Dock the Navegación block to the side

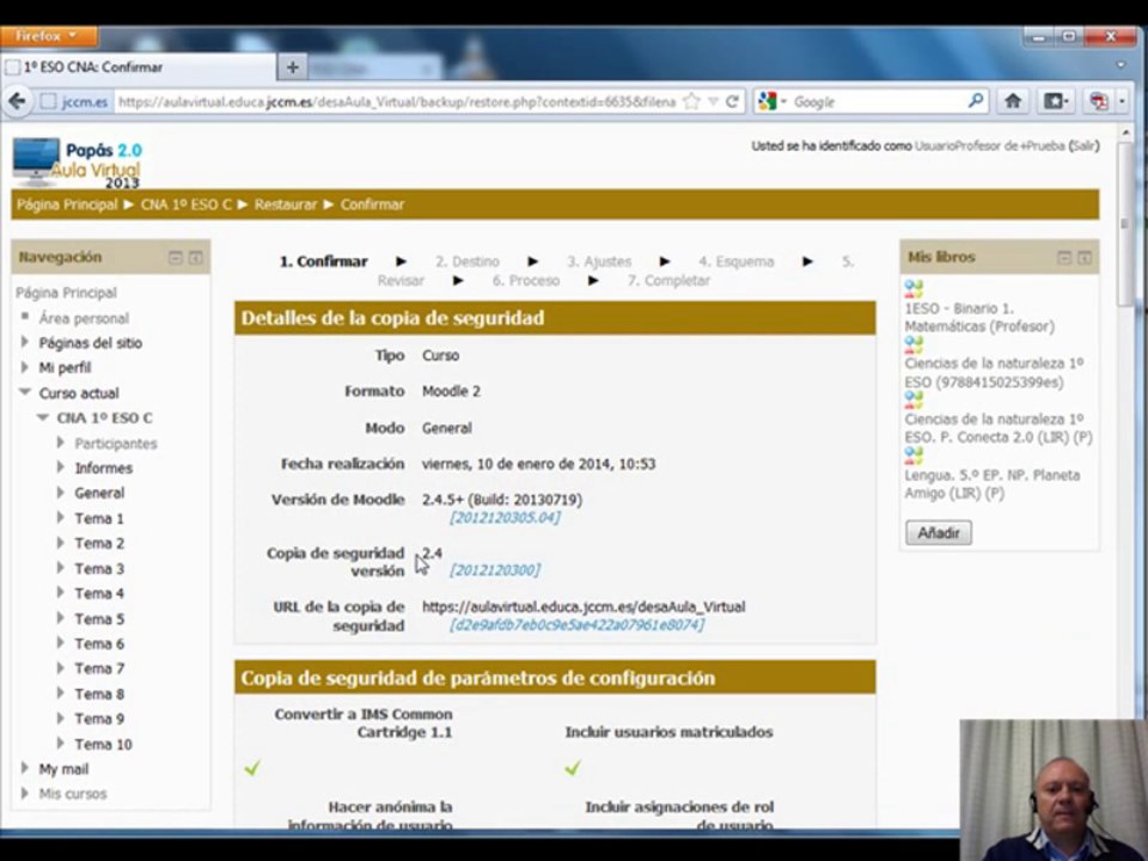tap(196, 257)
